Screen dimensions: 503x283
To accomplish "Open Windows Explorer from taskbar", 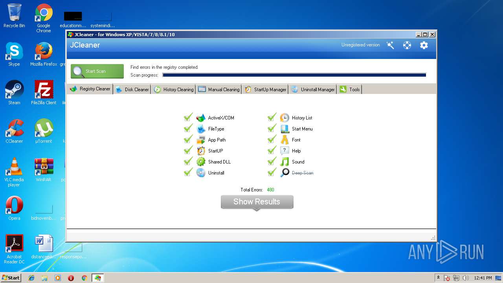I will pos(44,278).
